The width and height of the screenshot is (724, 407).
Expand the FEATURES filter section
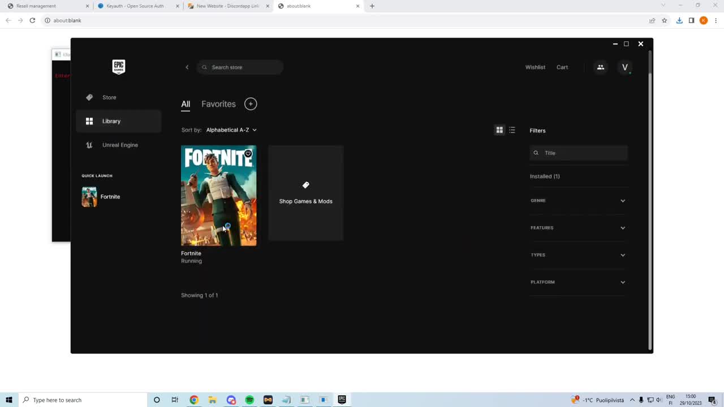[578, 227]
